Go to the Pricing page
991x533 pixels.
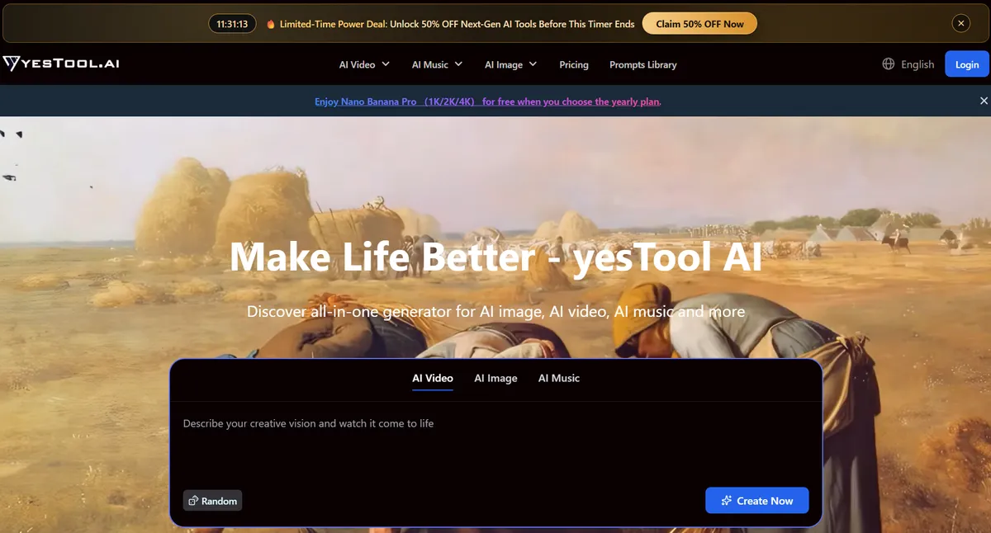[574, 64]
